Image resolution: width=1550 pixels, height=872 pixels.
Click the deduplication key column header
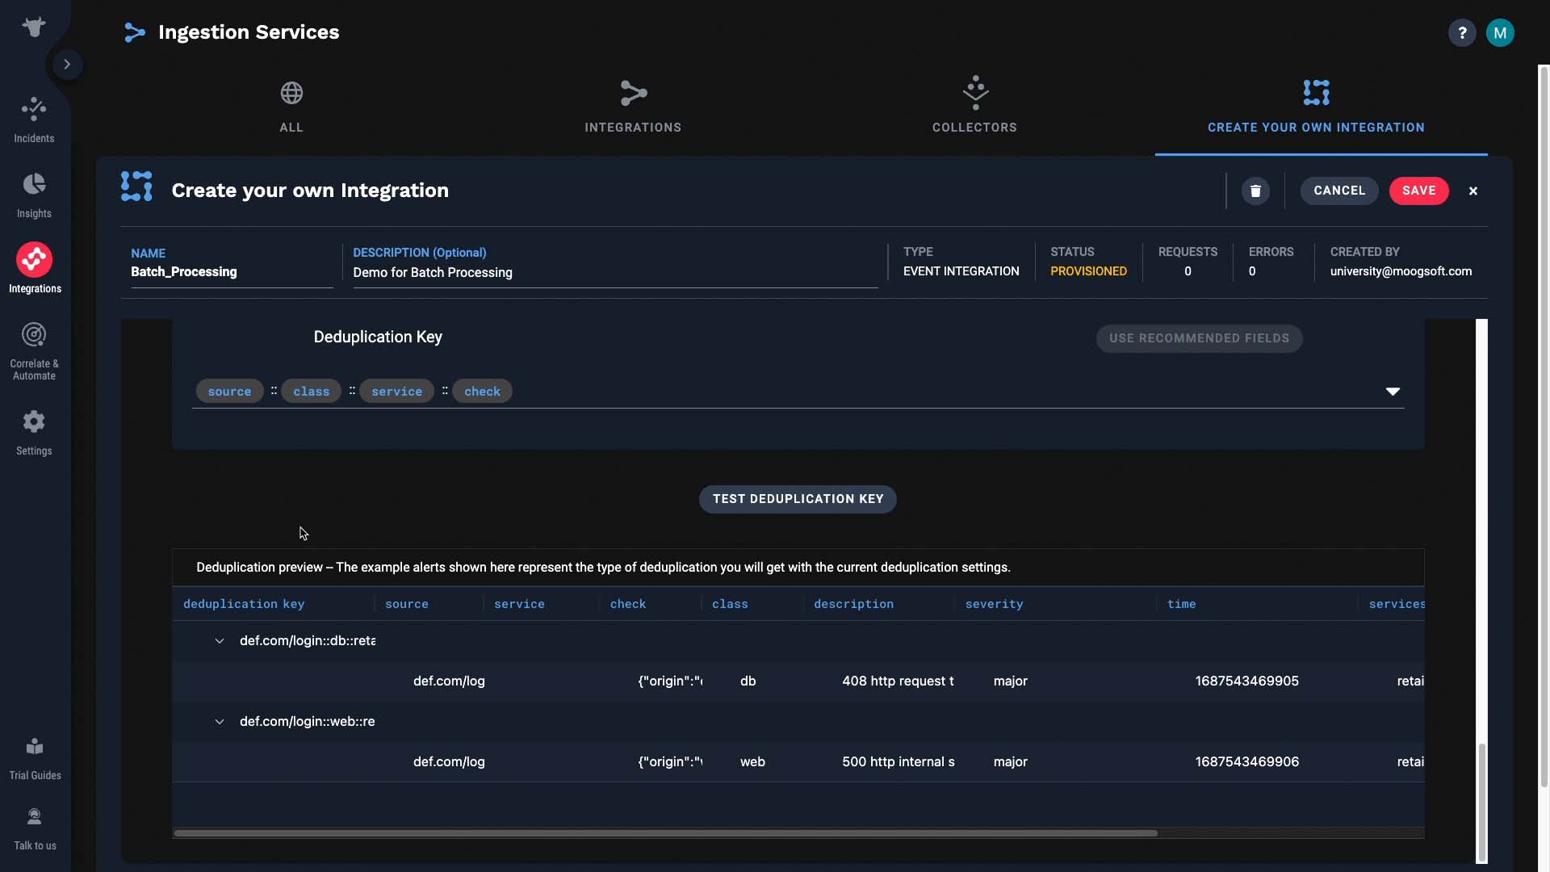pyautogui.click(x=244, y=604)
